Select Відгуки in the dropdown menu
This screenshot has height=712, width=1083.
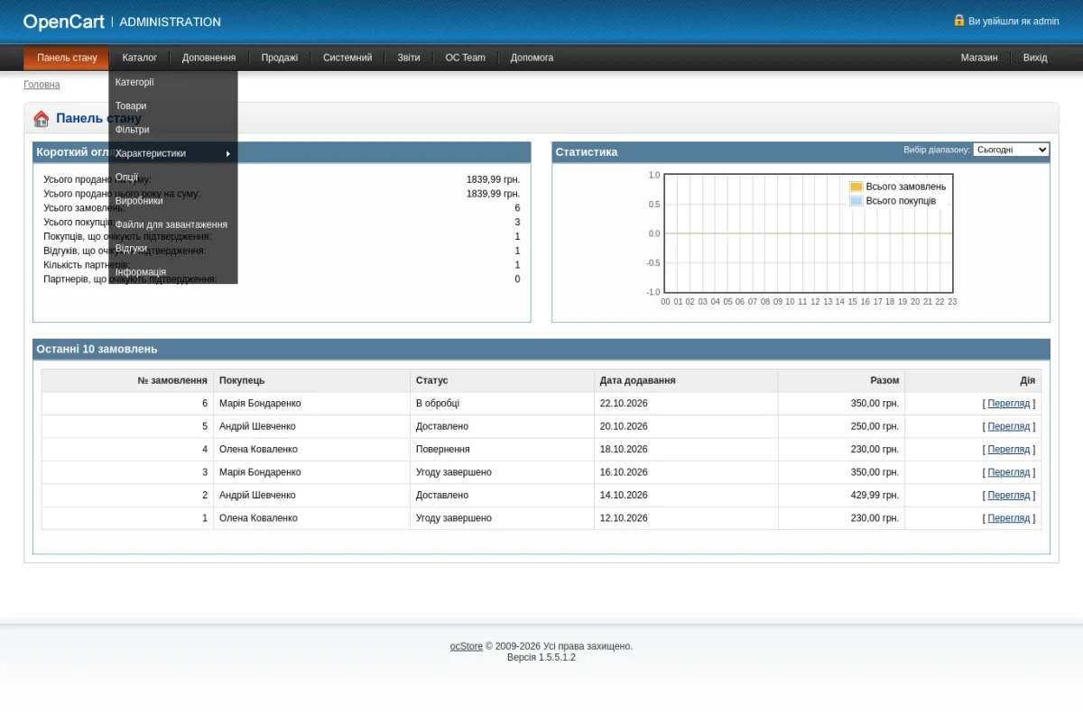173,248
